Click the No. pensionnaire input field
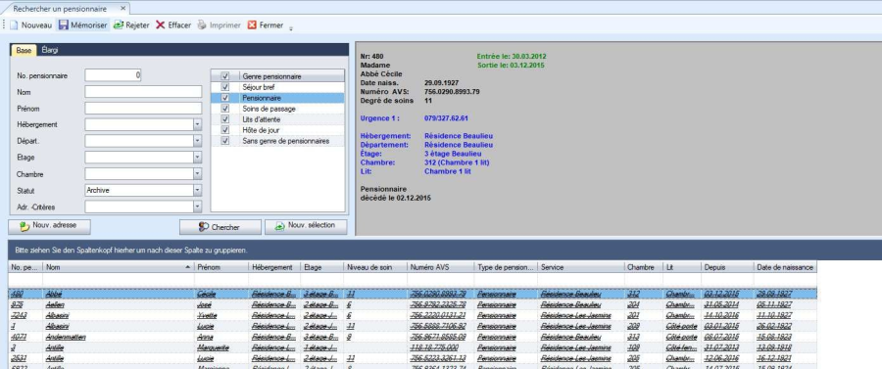Viewport: 882px width, 369px height. 113,75
